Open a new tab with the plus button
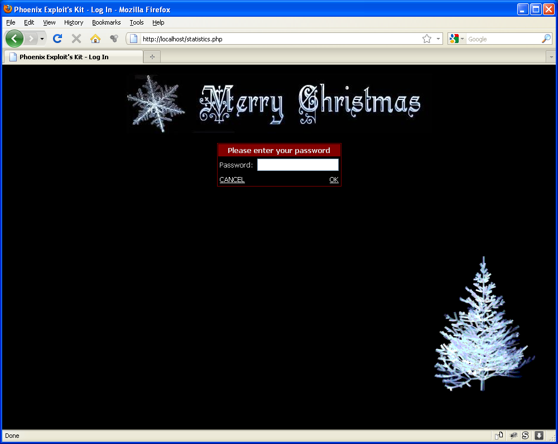558x444 pixels. [152, 57]
